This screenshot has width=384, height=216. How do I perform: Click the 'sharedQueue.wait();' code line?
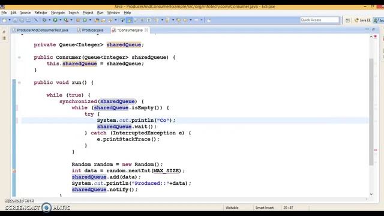point(127,127)
